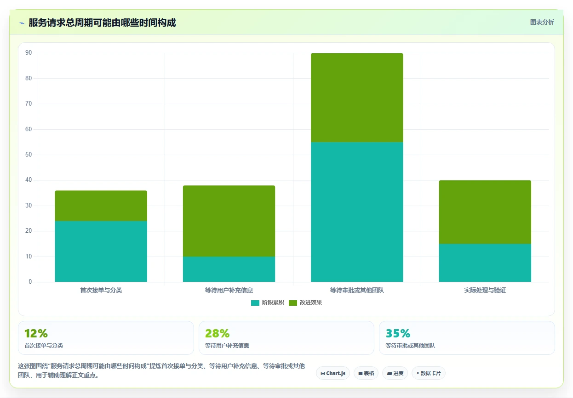Click the description paragraph starting 这张图围绕
This screenshot has height=398, width=573.
click(x=161, y=370)
